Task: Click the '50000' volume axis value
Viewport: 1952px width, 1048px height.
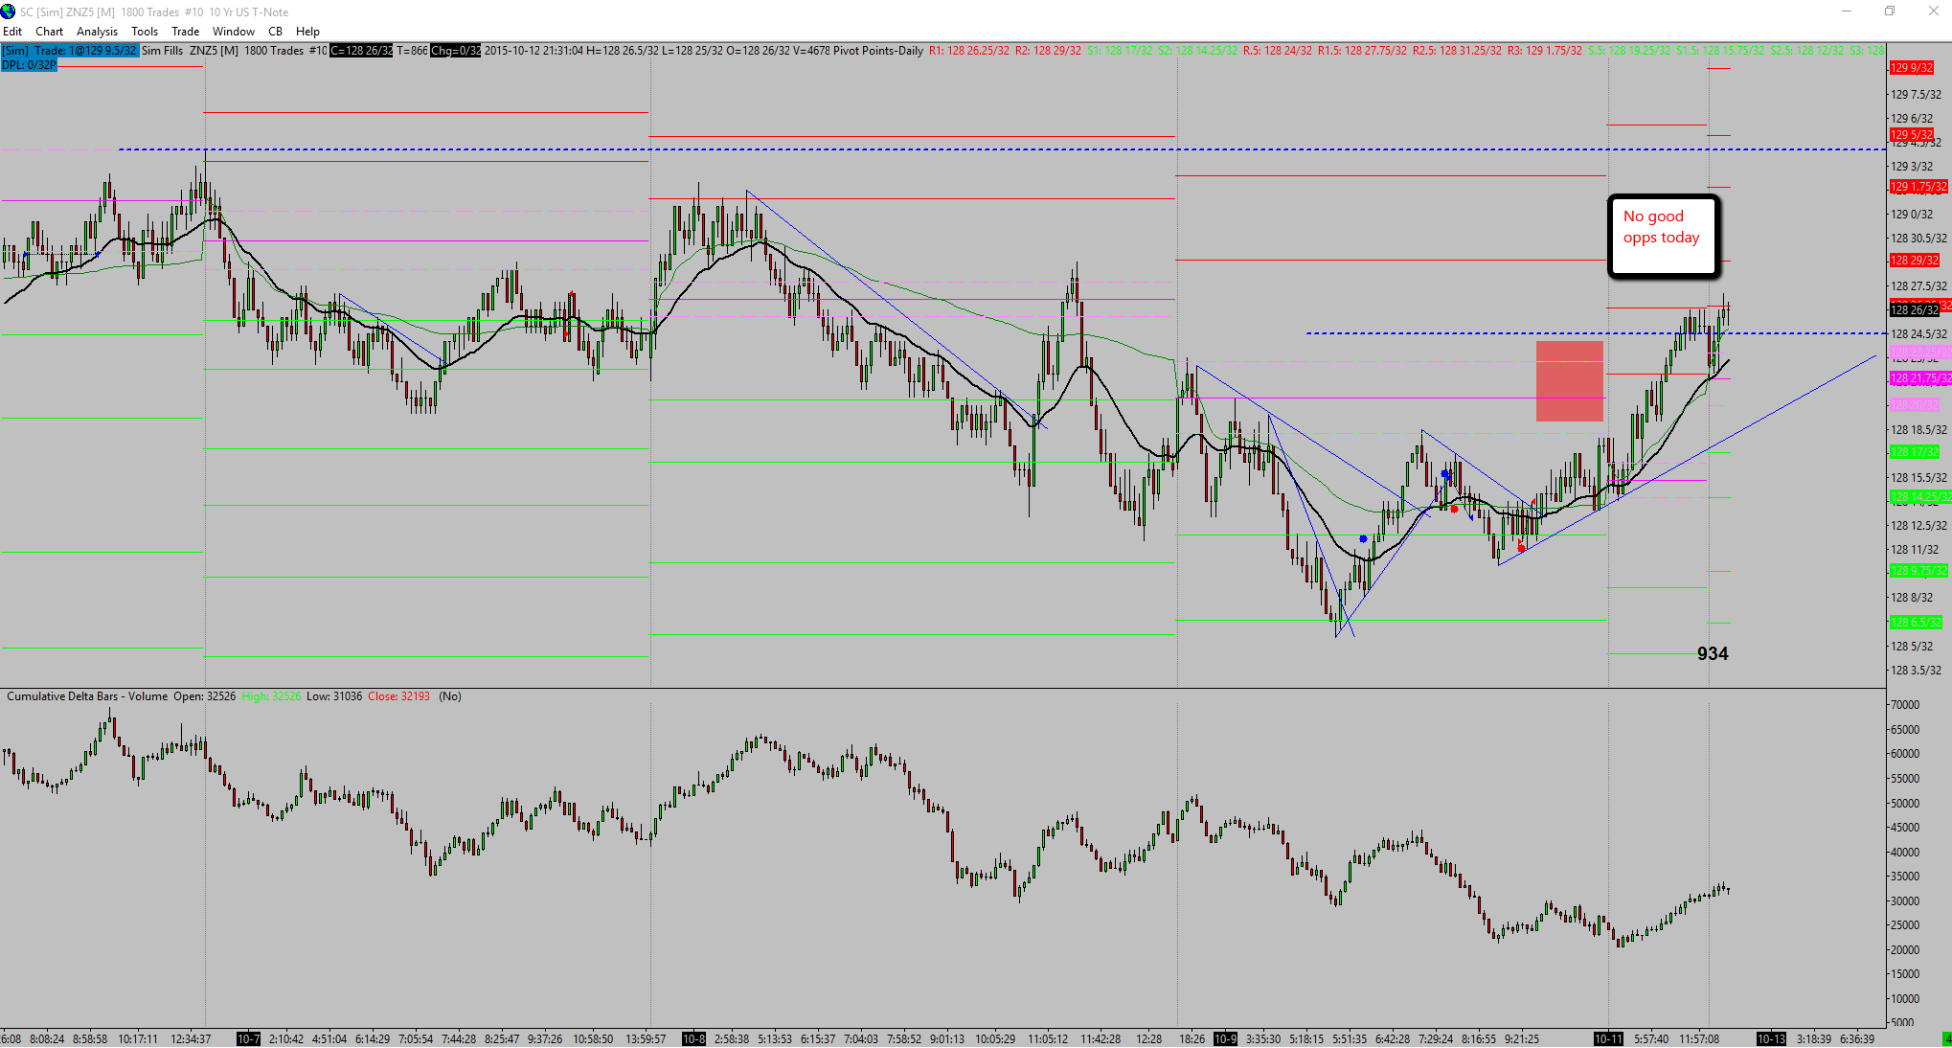Action: coord(1905,804)
